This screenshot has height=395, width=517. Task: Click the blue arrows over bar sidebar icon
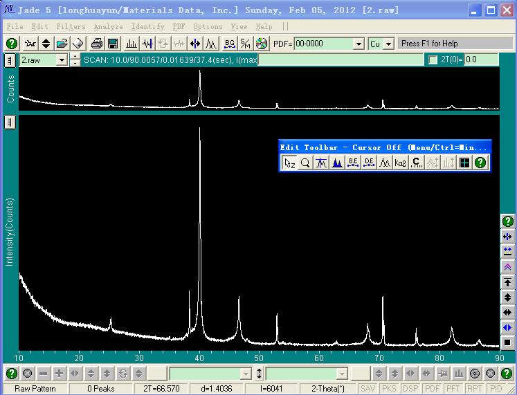(x=507, y=252)
